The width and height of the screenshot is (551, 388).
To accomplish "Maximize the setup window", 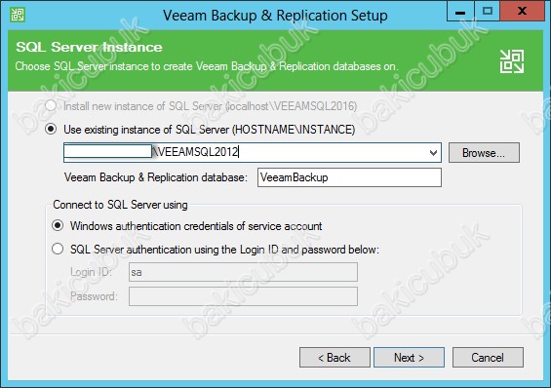I will pyautogui.click(x=488, y=12).
